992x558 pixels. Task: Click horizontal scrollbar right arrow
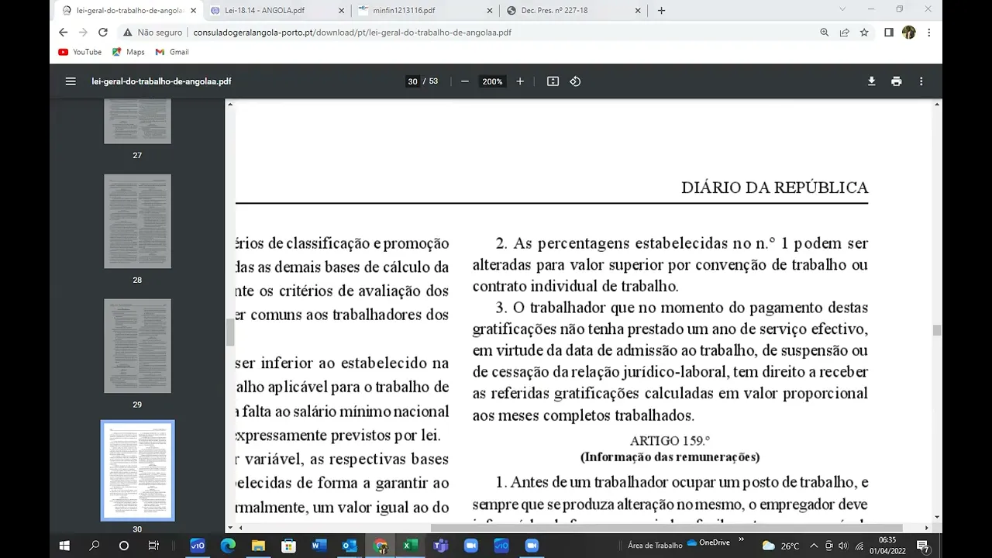[x=927, y=528]
